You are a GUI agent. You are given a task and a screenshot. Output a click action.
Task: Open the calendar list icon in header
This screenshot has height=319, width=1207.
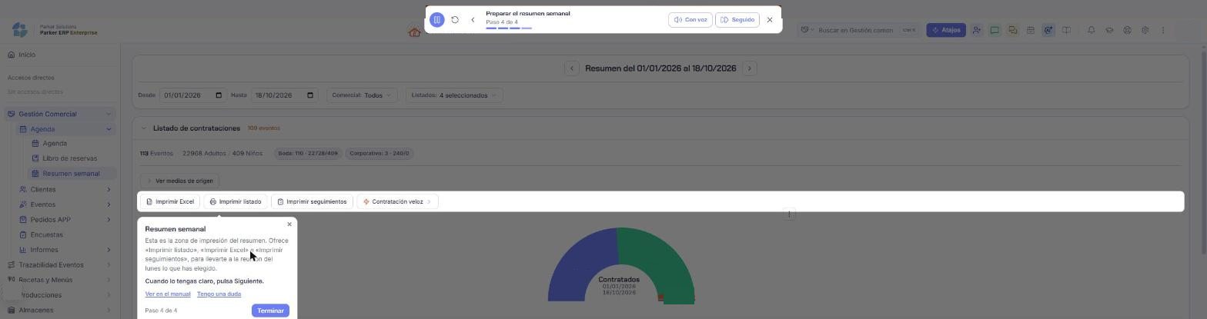pos(1030,30)
